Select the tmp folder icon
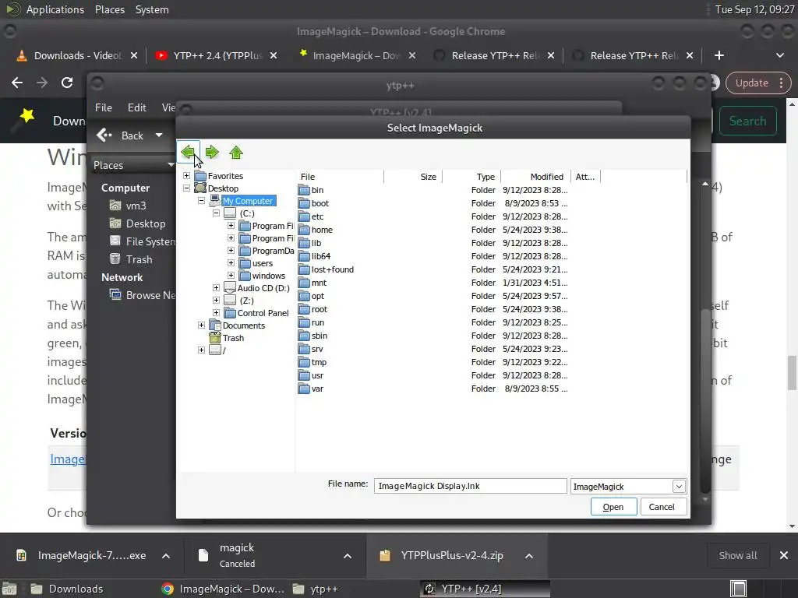This screenshot has height=598, width=798. 305,362
